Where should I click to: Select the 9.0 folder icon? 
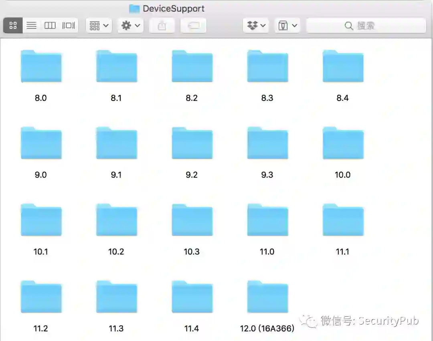(x=41, y=143)
